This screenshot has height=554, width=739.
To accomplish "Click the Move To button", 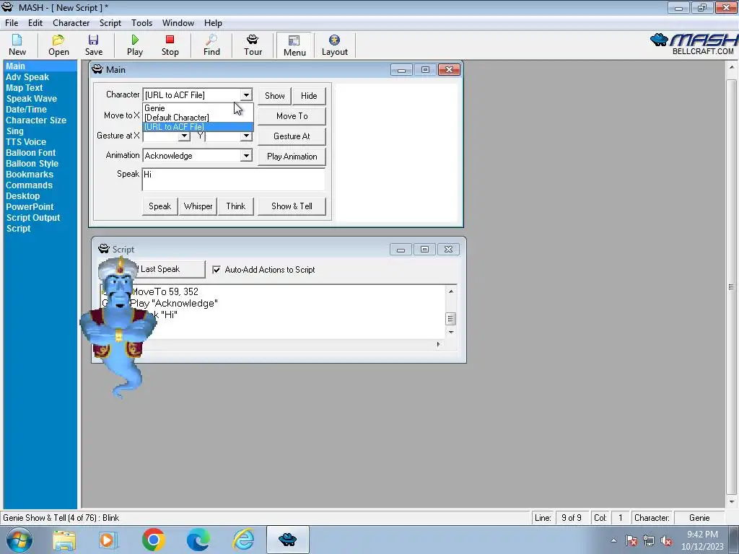I will (x=292, y=116).
